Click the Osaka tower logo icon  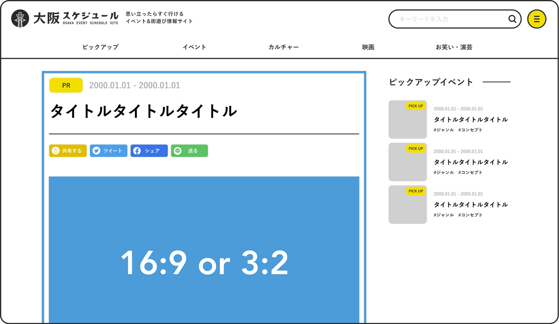(20, 19)
